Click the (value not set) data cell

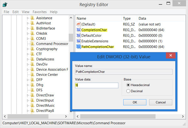point(149,24)
